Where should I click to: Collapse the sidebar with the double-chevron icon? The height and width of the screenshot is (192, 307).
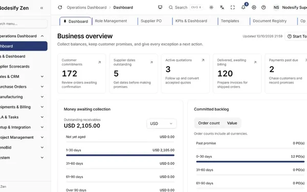(41, 8)
